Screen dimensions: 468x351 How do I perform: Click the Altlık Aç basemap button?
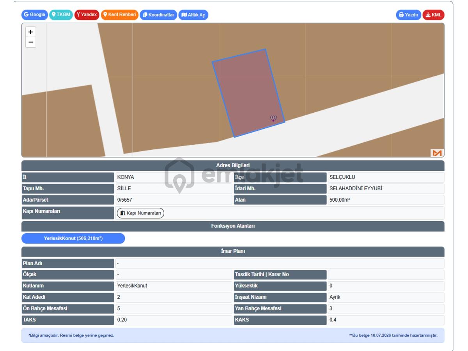click(193, 15)
